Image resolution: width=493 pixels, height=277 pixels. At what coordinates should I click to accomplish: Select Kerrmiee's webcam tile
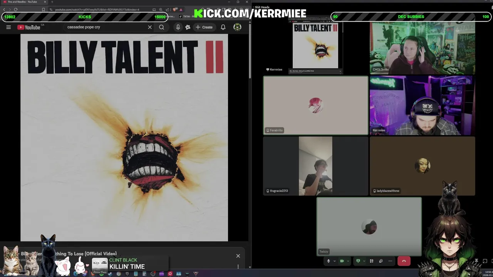(x=423, y=105)
